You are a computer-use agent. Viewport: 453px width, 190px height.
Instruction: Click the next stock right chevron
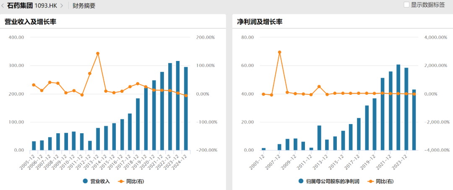62,5
